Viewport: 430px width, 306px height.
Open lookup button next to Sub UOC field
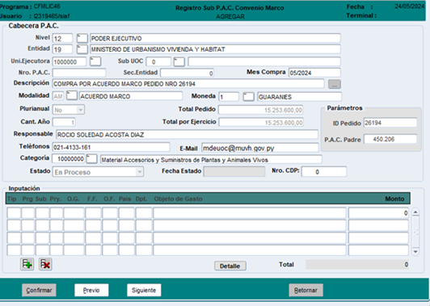[x=179, y=61]
